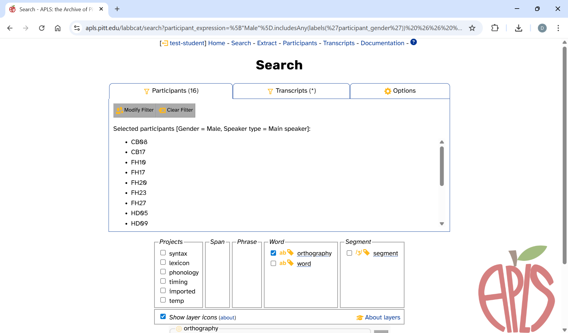Click the blue help question mark icon
Image resolution: width=568 pixels, height=333 pixels.
[x=414, y=42]
